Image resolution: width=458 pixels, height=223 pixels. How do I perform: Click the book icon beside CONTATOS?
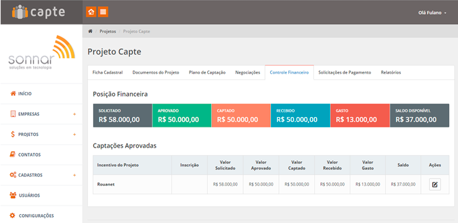tap(13, 155)
